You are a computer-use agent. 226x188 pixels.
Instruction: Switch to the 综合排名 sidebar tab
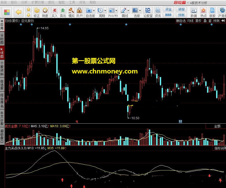click(2, 101)
